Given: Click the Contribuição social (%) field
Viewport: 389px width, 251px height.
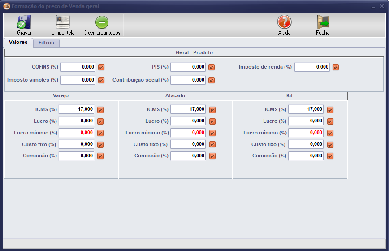Looking at the screenshot, I should click(188, 80).
